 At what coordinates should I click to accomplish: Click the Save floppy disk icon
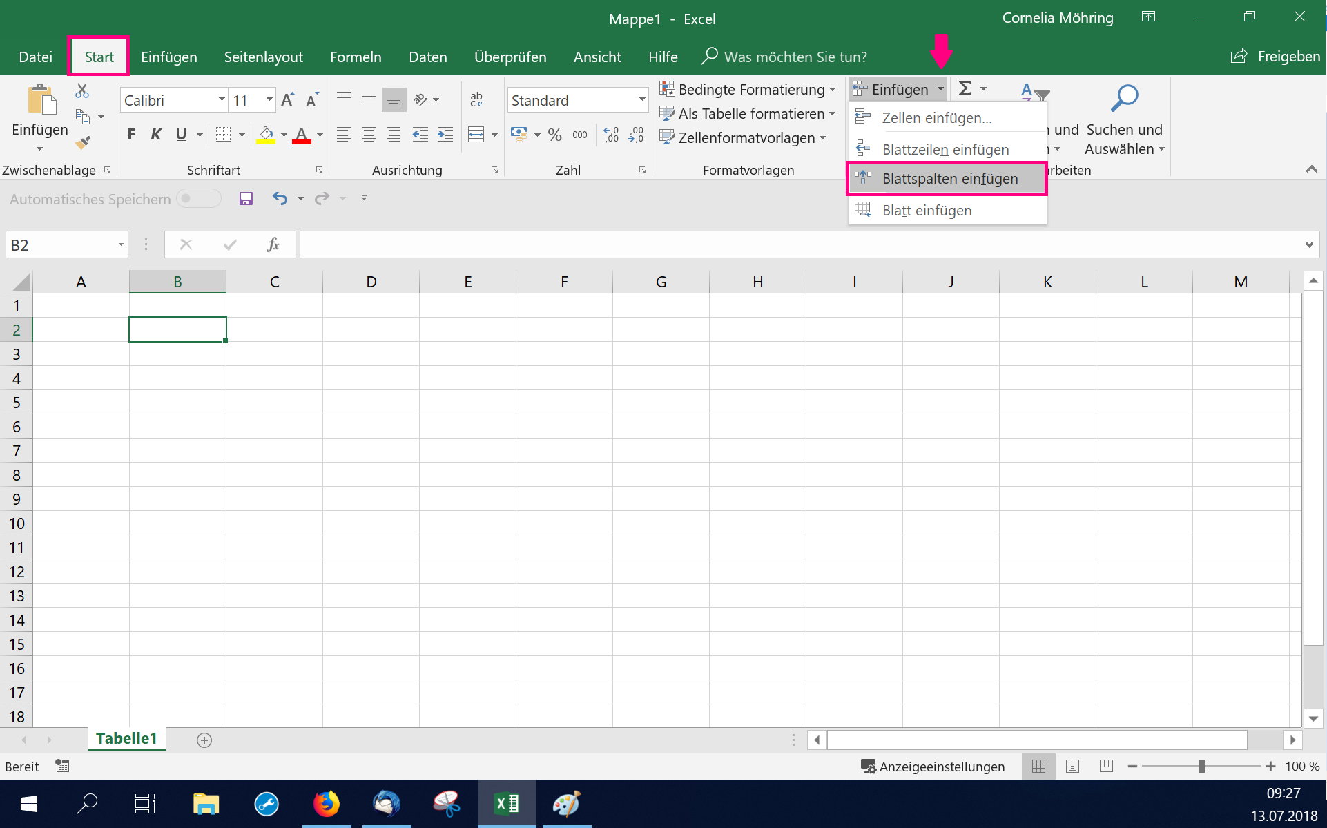[x=246, y=199]
